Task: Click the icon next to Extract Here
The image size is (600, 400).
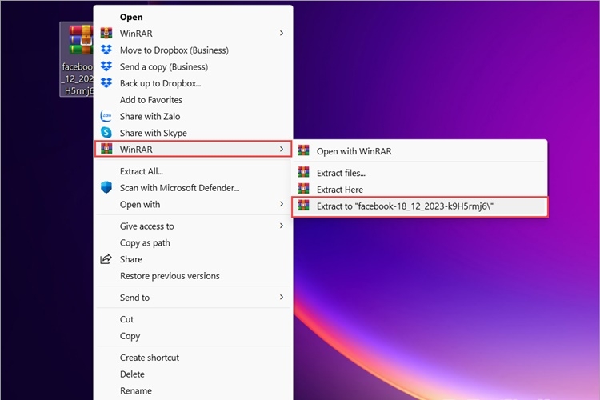Action: tap(303, 189)
